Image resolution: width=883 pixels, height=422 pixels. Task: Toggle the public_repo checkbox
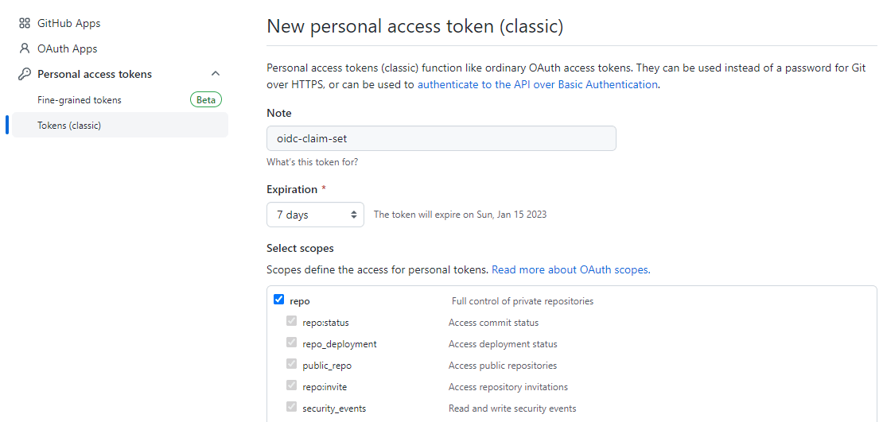pyautogui.click(x=291, y=365)
